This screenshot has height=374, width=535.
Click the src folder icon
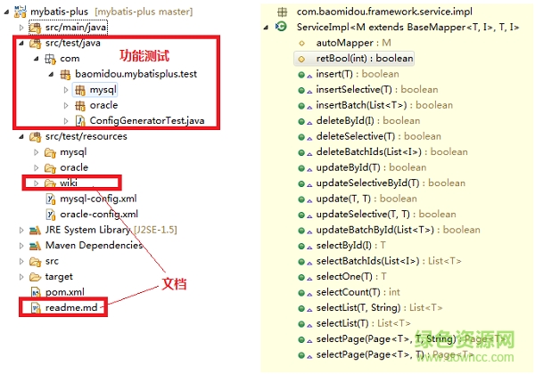[35, 262]
